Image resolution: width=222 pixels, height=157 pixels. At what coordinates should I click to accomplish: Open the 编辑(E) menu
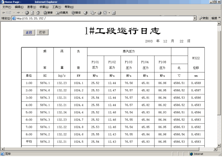pyautogui.click(x=19, y=7)
